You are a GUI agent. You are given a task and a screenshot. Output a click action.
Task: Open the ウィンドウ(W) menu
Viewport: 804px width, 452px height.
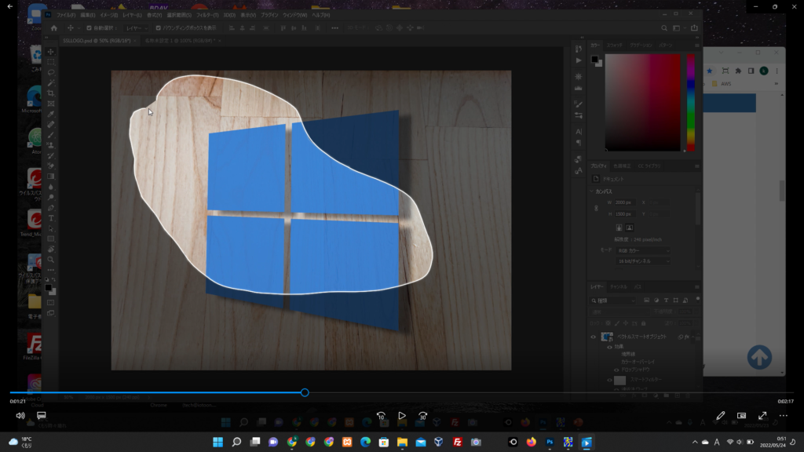(x=294, y=15)
